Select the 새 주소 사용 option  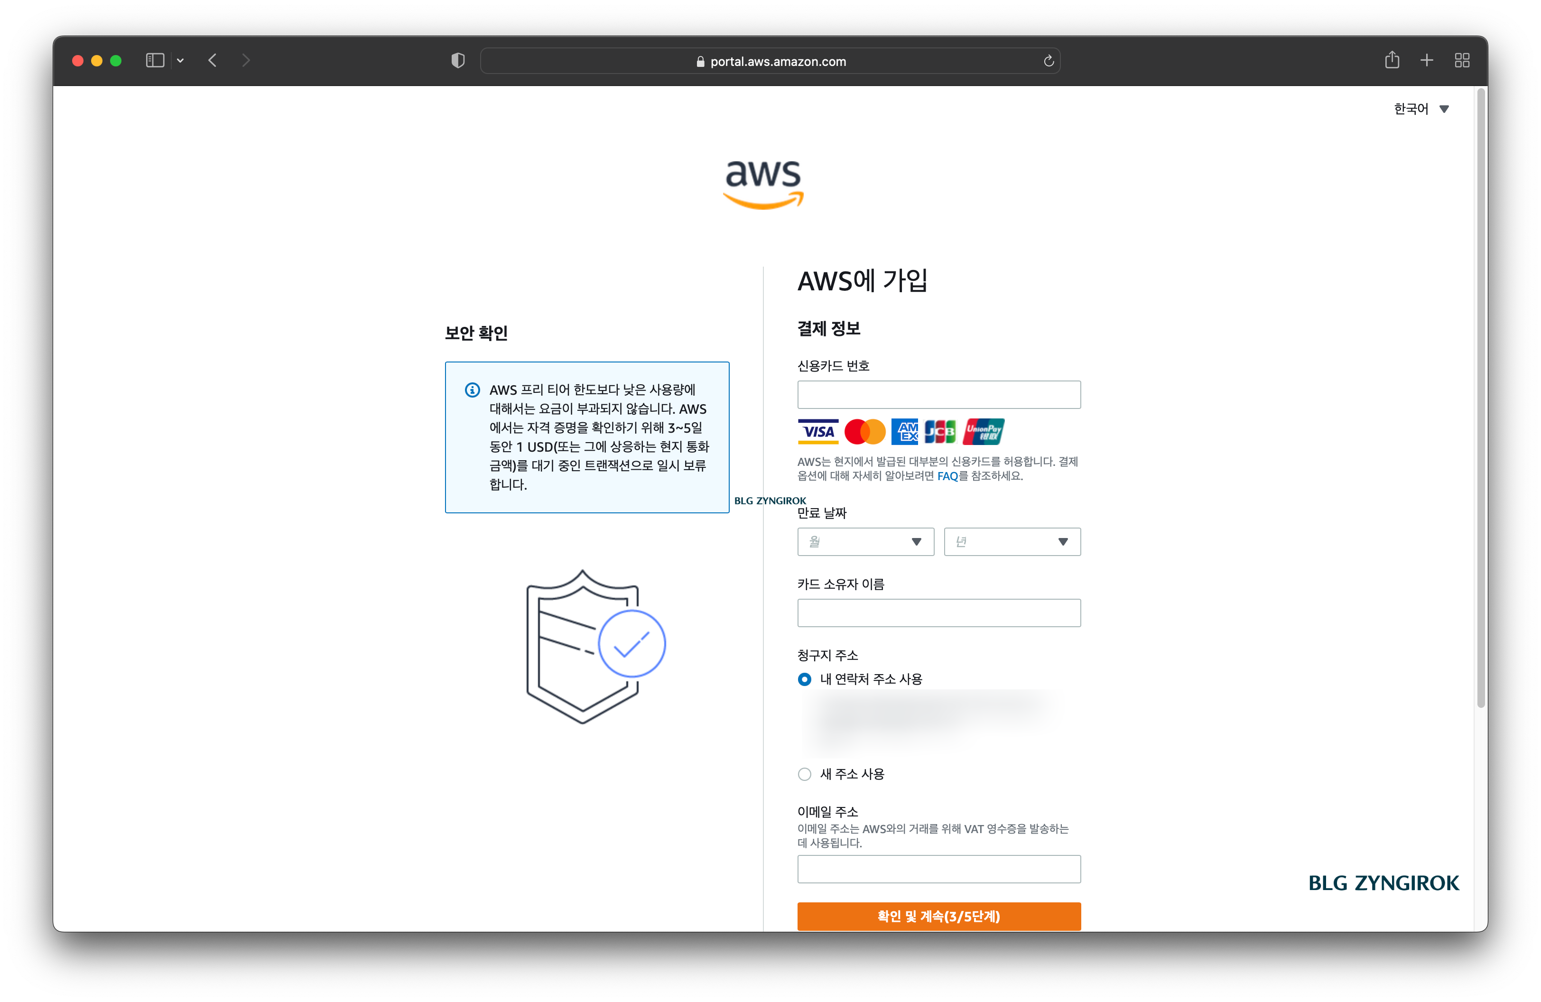pyautogui.click(x=804, y=774)
